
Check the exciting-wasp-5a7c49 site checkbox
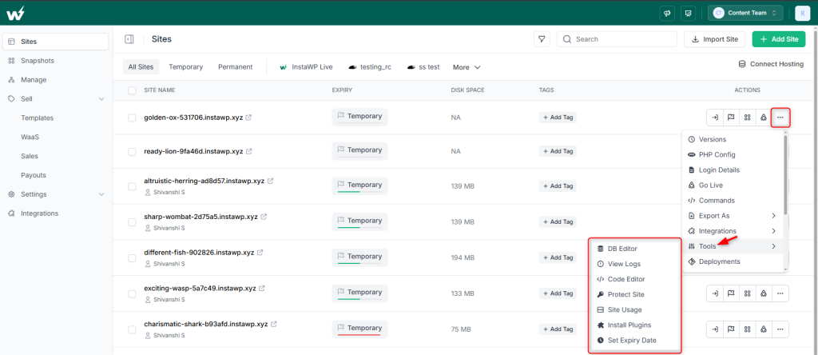coord(132,293)
